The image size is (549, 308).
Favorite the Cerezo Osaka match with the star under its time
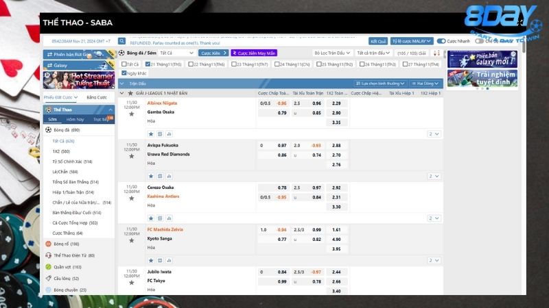(x=132, y=198)
